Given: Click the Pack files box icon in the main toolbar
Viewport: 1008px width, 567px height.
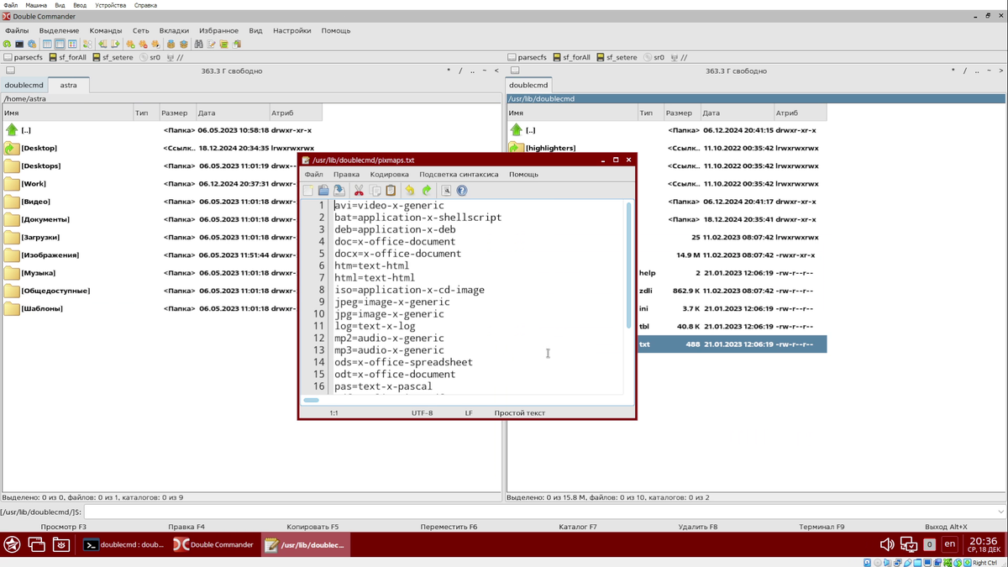Looking at the screenshot, I should tap(171, 44).
